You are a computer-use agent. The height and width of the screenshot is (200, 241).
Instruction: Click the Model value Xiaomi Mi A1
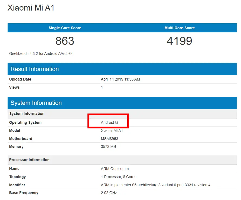(112, 131)
